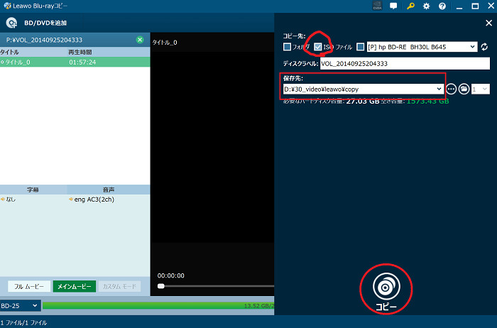Select the タイトル_0 radio dot
The image size is (497, 328).
(x=2, y=62)
